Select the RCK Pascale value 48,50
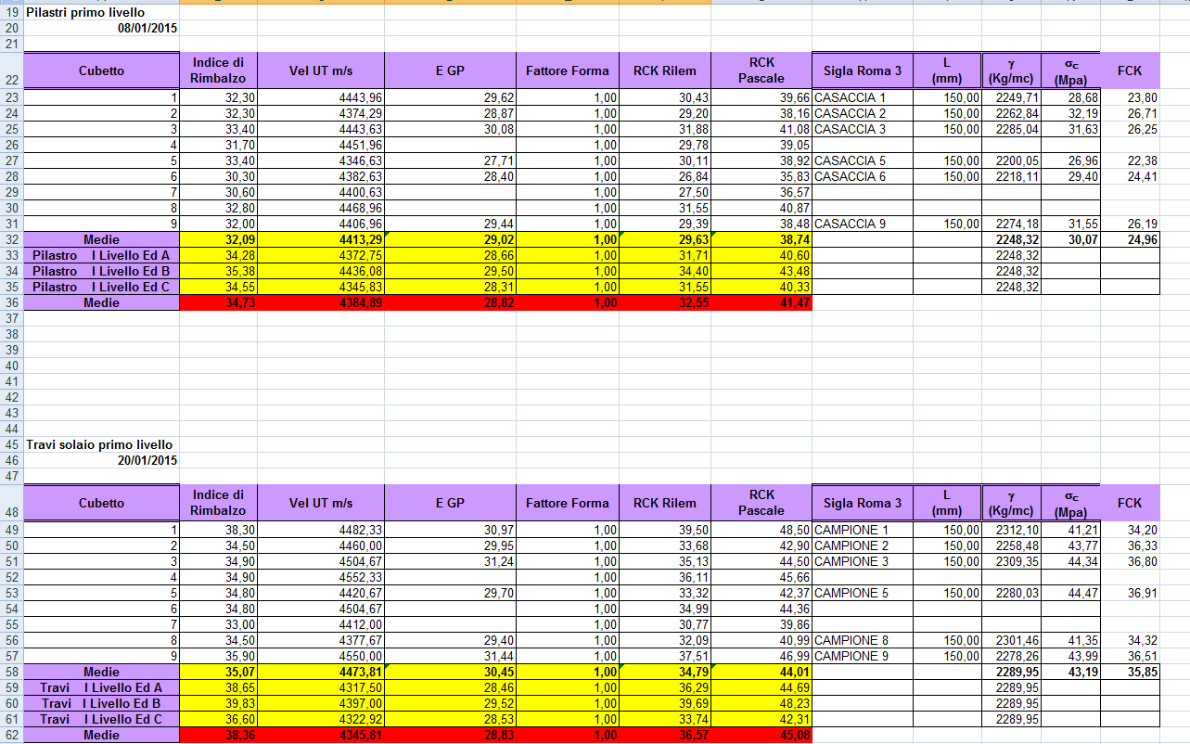 [x=761, y=530]
